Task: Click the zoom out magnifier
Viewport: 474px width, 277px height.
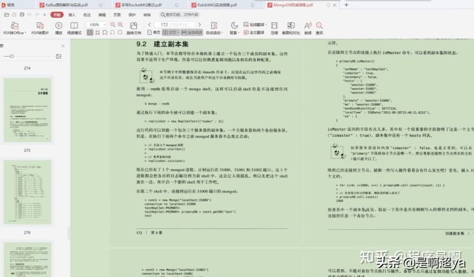Action: (113, 25)
